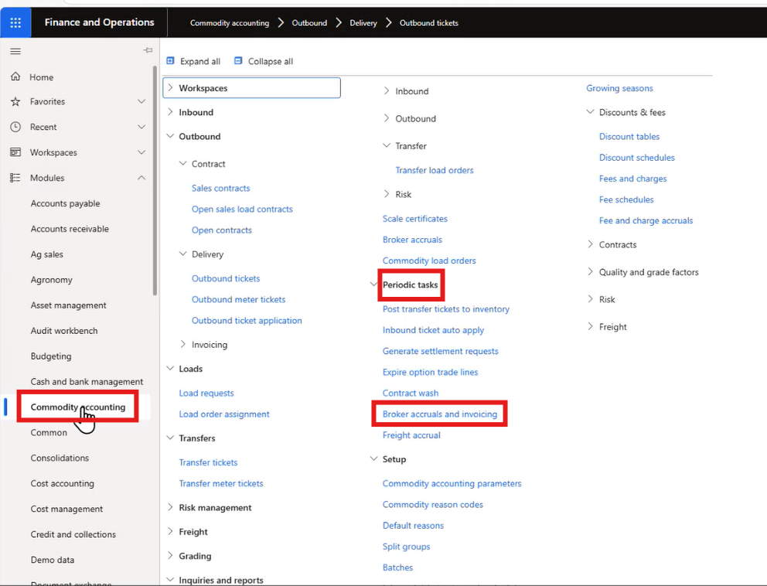Open the Sales contracts link
Screen dimensions: 767x586
click(220, 189)
